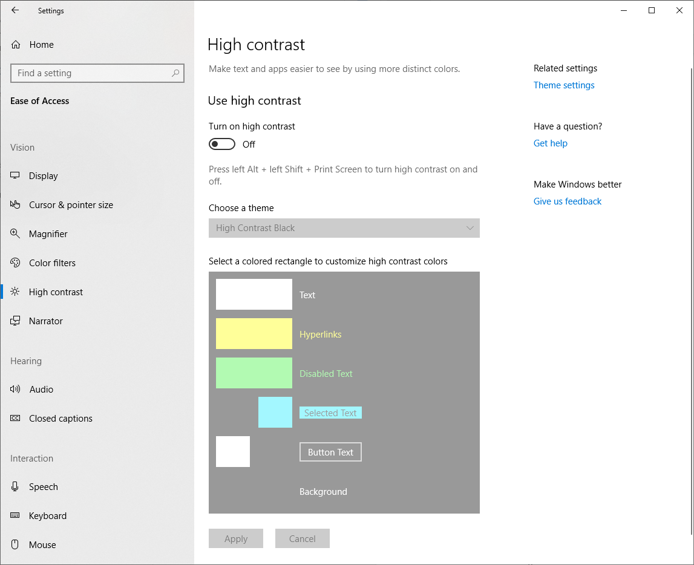
Task: Click the Cancel button
Action: pos(303,538)
